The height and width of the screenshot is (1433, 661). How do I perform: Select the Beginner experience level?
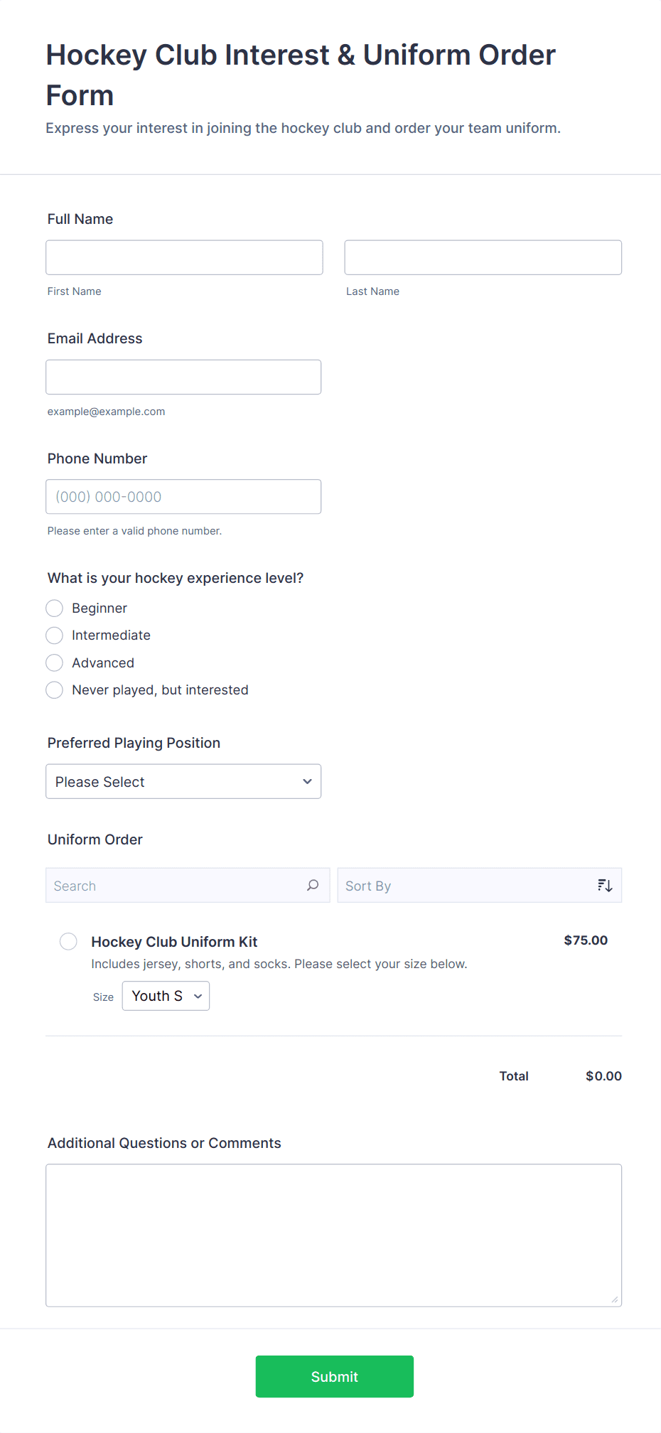[54, 608]
